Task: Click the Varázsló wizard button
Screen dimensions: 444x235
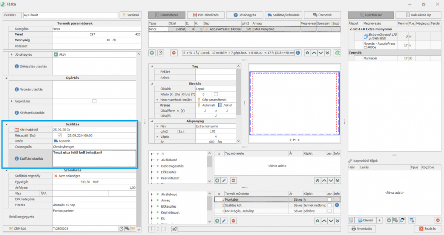Action: [130, 15]
